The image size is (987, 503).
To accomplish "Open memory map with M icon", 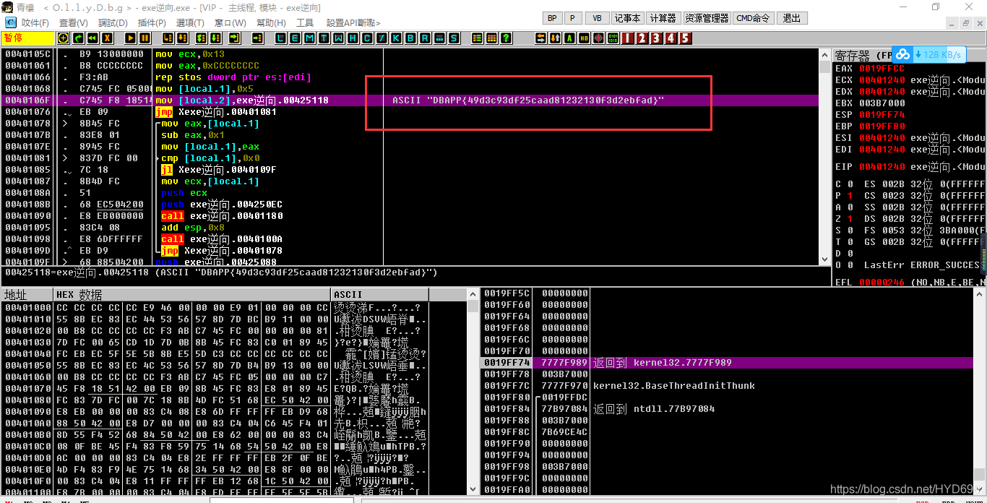I will pyautogui.click(x=309, y=38).
